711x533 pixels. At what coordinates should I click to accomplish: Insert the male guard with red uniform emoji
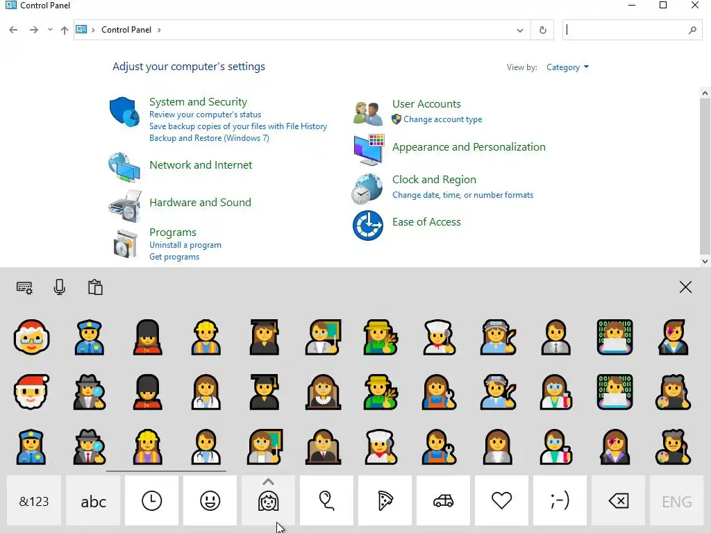148,391
